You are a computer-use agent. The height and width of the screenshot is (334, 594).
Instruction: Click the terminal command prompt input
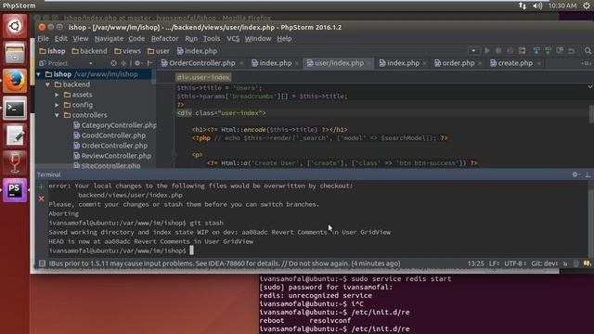click(191, 250)
